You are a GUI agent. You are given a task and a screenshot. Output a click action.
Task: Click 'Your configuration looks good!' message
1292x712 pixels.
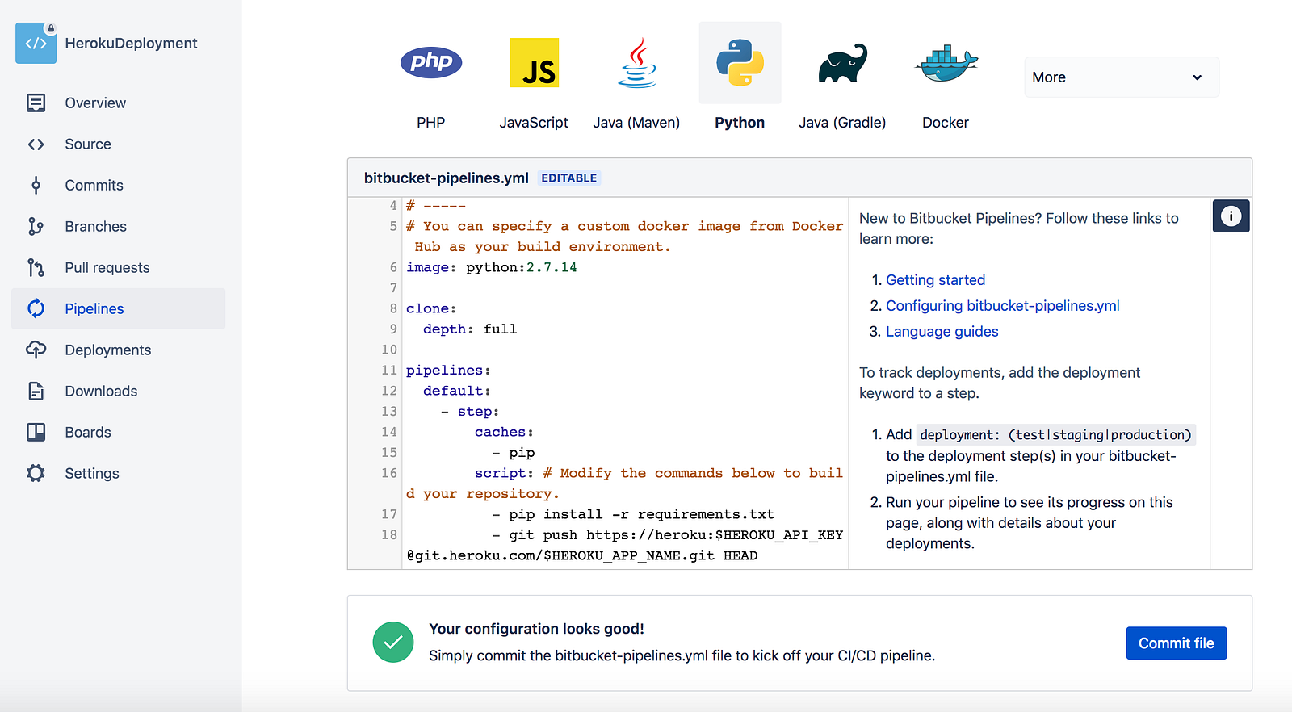point(536,629)
